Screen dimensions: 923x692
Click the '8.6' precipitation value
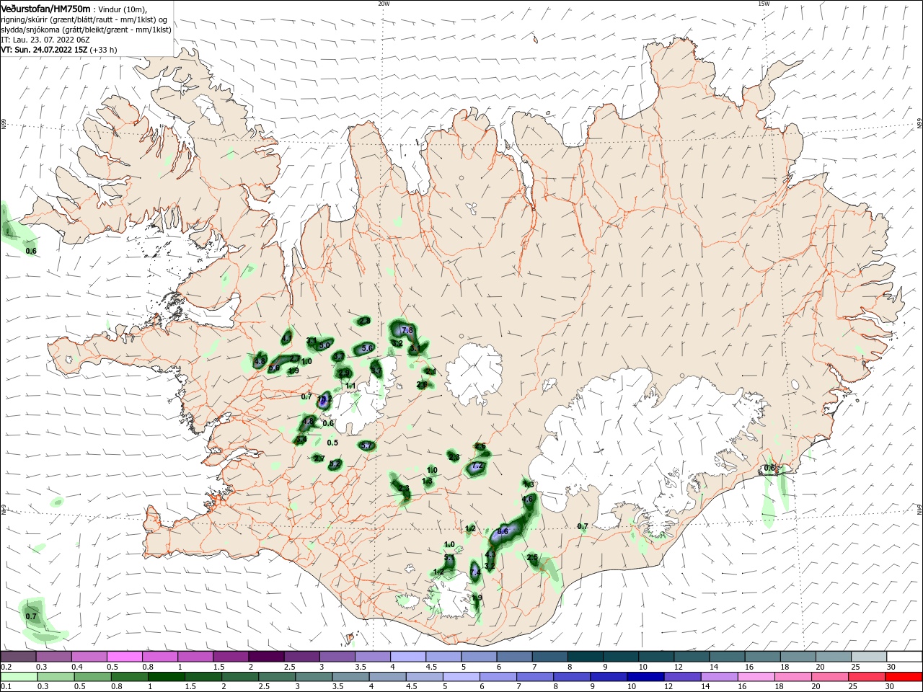pyautogui.click(x=503, y=531)
